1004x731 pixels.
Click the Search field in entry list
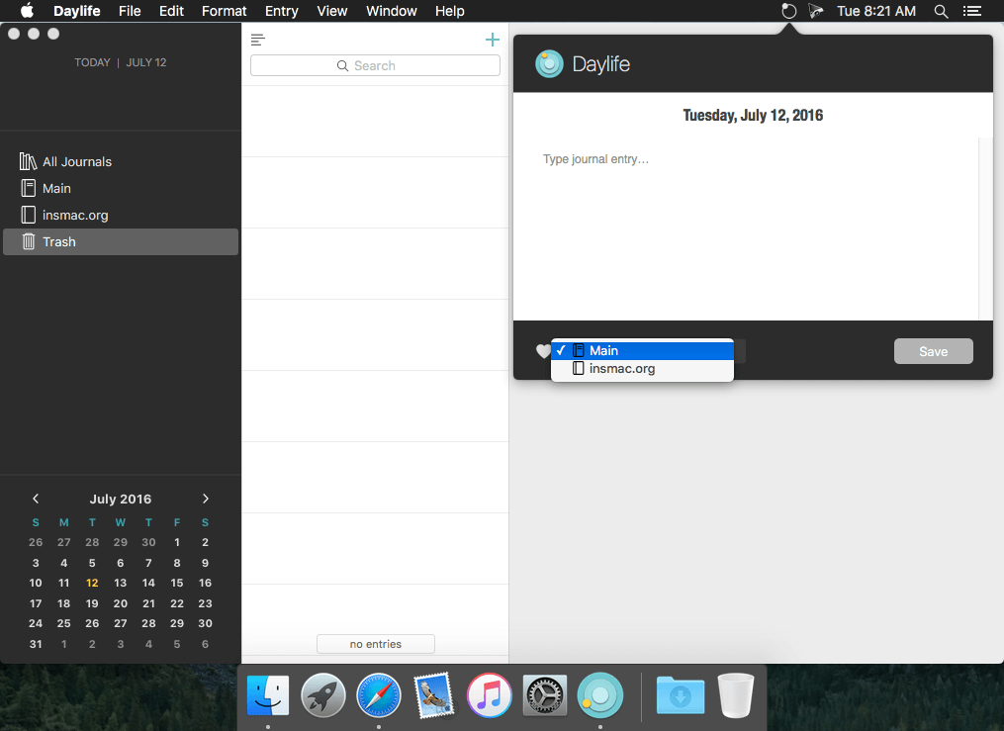click(x=375, y=66)
